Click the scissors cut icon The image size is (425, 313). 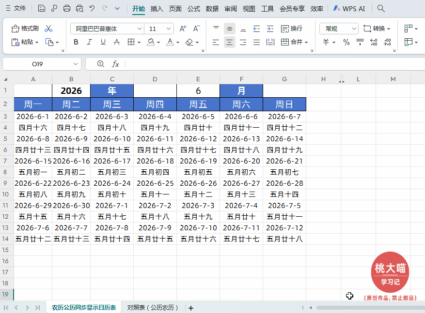[48, 28]
